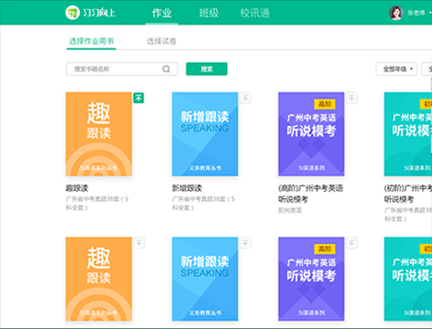Click the green 搜索 button
Image resolution: width=432 pixels, height=329 pixels.
pos(206,69)
